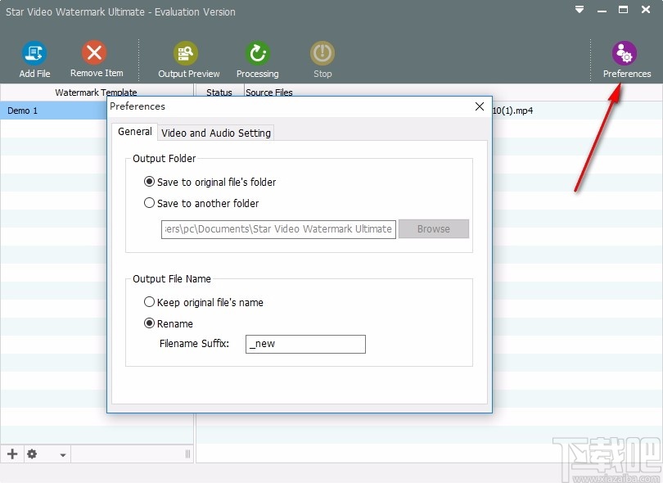Click the output folder path field

pos(278,229)
